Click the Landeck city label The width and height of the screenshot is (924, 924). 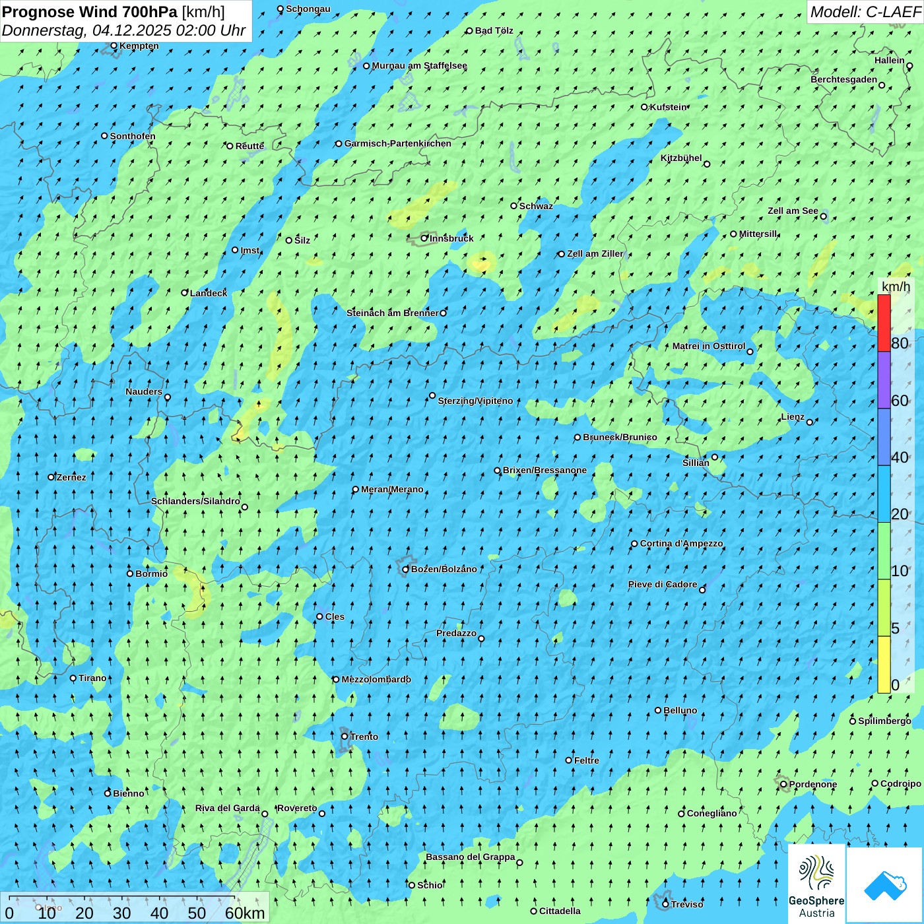point(209,293)
